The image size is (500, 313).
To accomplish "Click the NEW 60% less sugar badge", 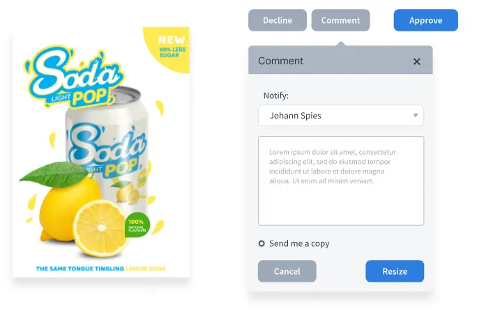I will pyautogui.click(x=169, y=48).
